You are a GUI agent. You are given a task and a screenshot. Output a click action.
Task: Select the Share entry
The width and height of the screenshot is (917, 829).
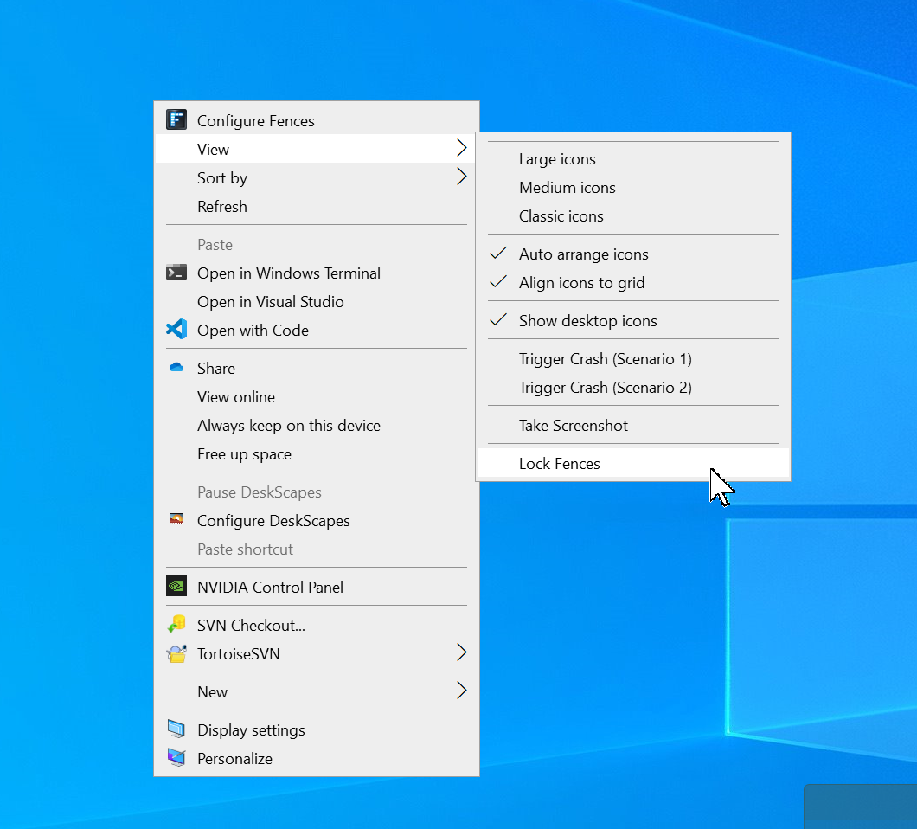pos(317,368)
